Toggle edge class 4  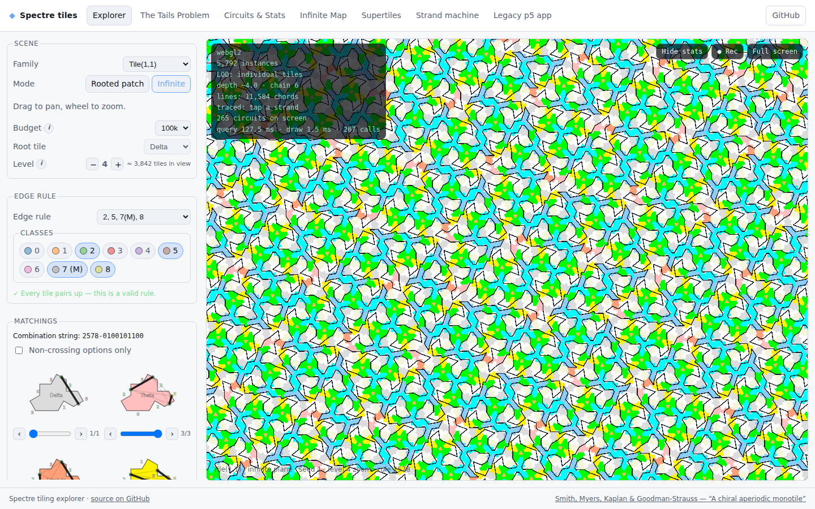(143, 251)
